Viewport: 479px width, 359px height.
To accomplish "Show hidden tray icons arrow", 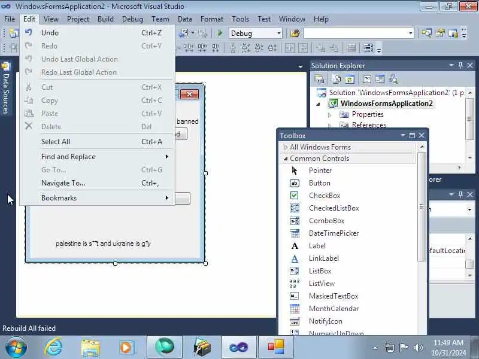I will (375, 348).
